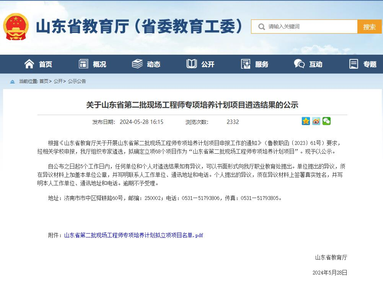Open the 概况 navigation menu
Image resolution: width=383 pixels, height=281 pixels.
[x=99, y=64]
